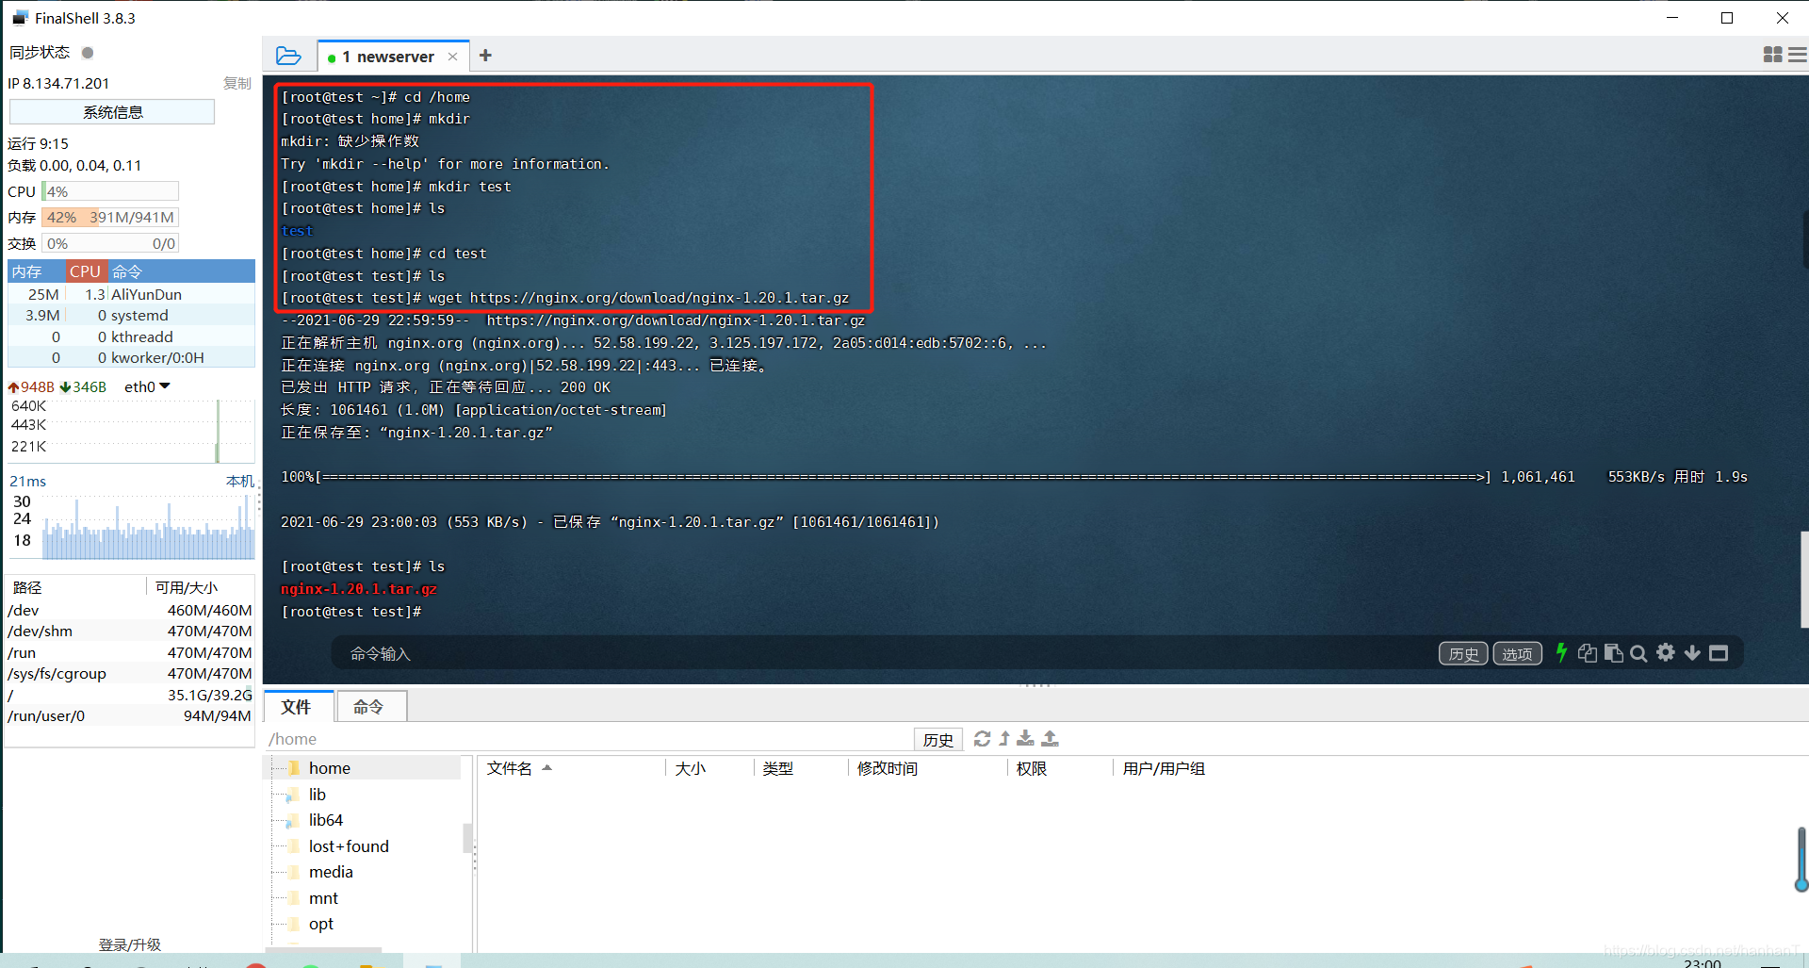
Task: Sort processes by CPU column
Action: (x=85, y=271)
